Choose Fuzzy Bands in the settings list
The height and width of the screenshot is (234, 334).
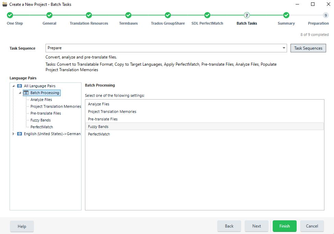coord(98,127)
